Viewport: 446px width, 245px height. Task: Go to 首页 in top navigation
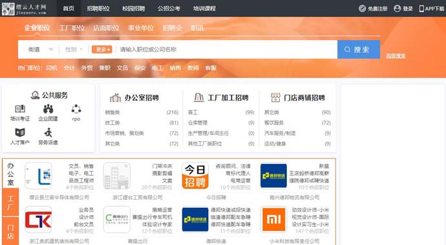(69, 8)
